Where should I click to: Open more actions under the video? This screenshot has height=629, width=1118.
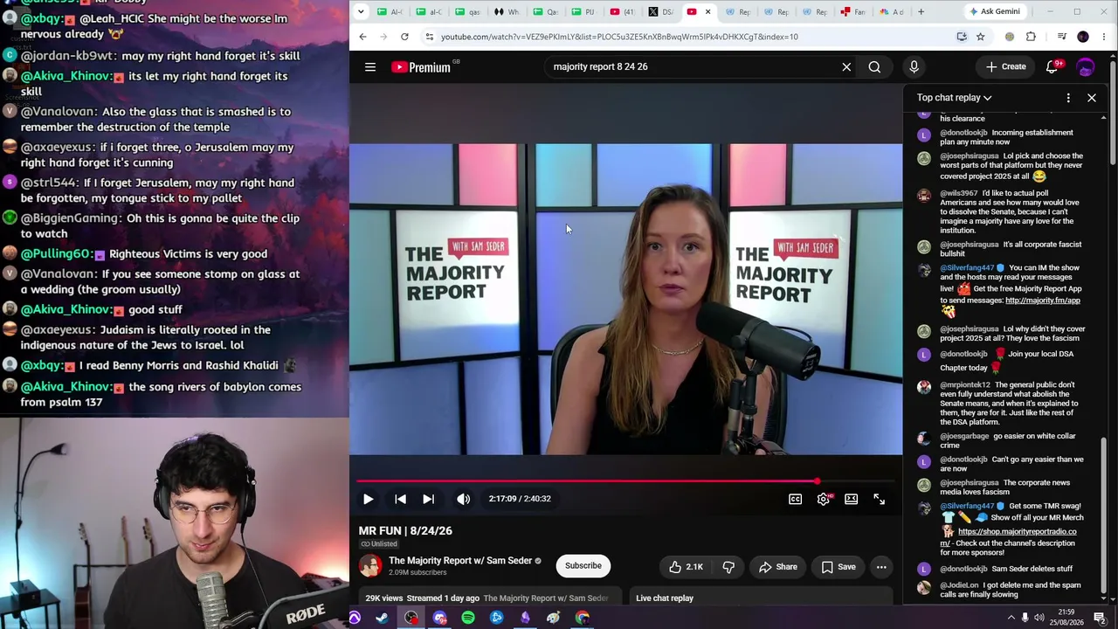point(881,567)
